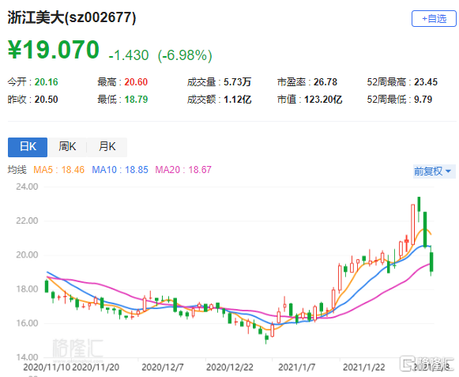Click the 52-week high value 23.45
Screen dimensions: 459x377
tap(426, 82)
